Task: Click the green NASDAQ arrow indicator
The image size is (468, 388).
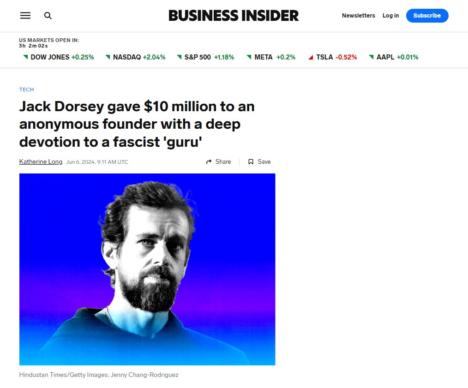Action: [x=108, y=58]
